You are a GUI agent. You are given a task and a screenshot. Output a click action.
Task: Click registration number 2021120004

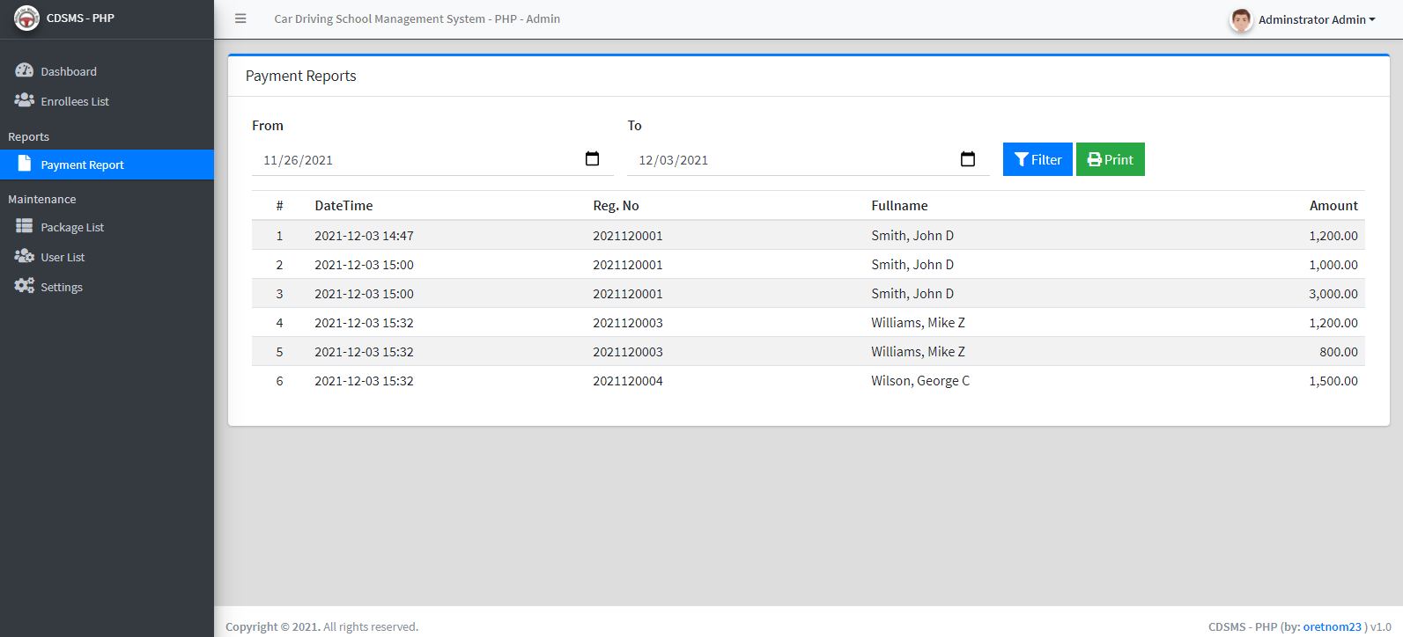[627, 380]
